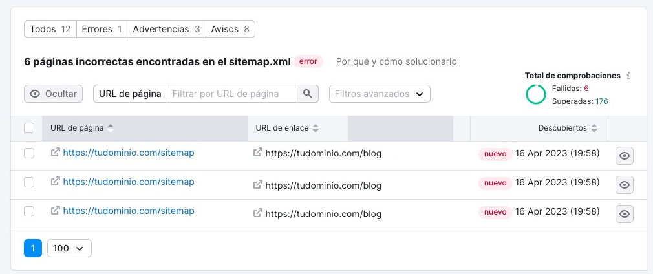Click the search magnifier icon button
Screen dimensions: 653x274
pos(308,94)
